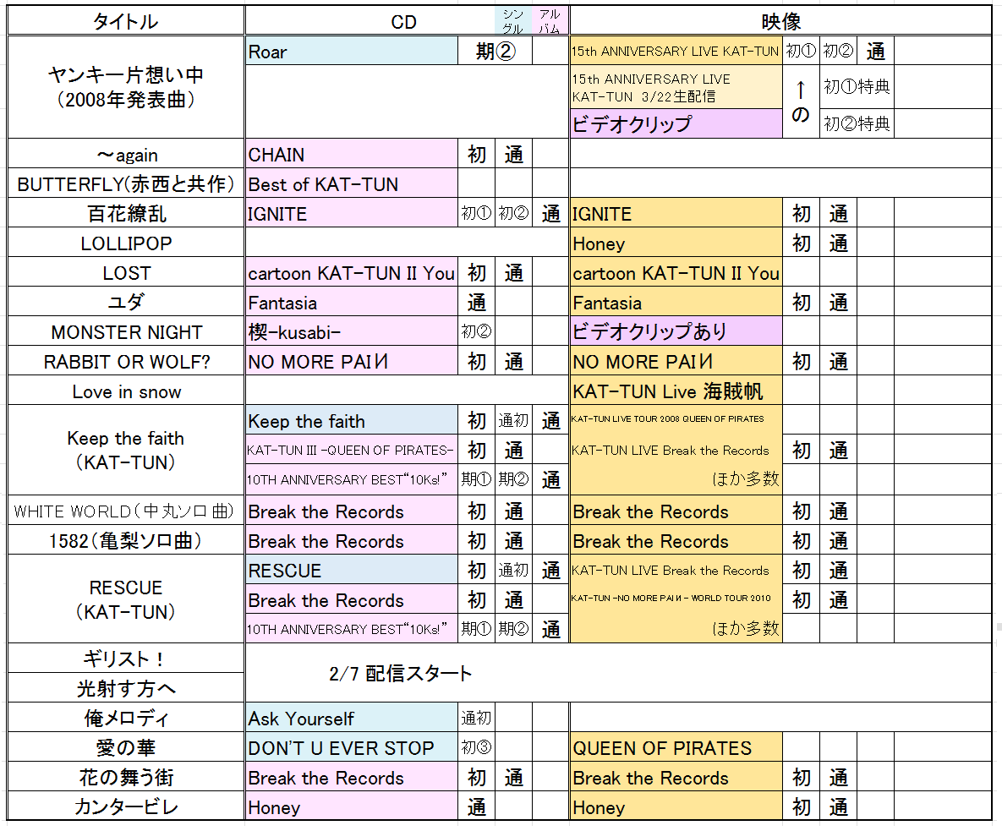1002x831 pixels.
Task: Select the Ask Yourself cell
Action: click(352, 718)
